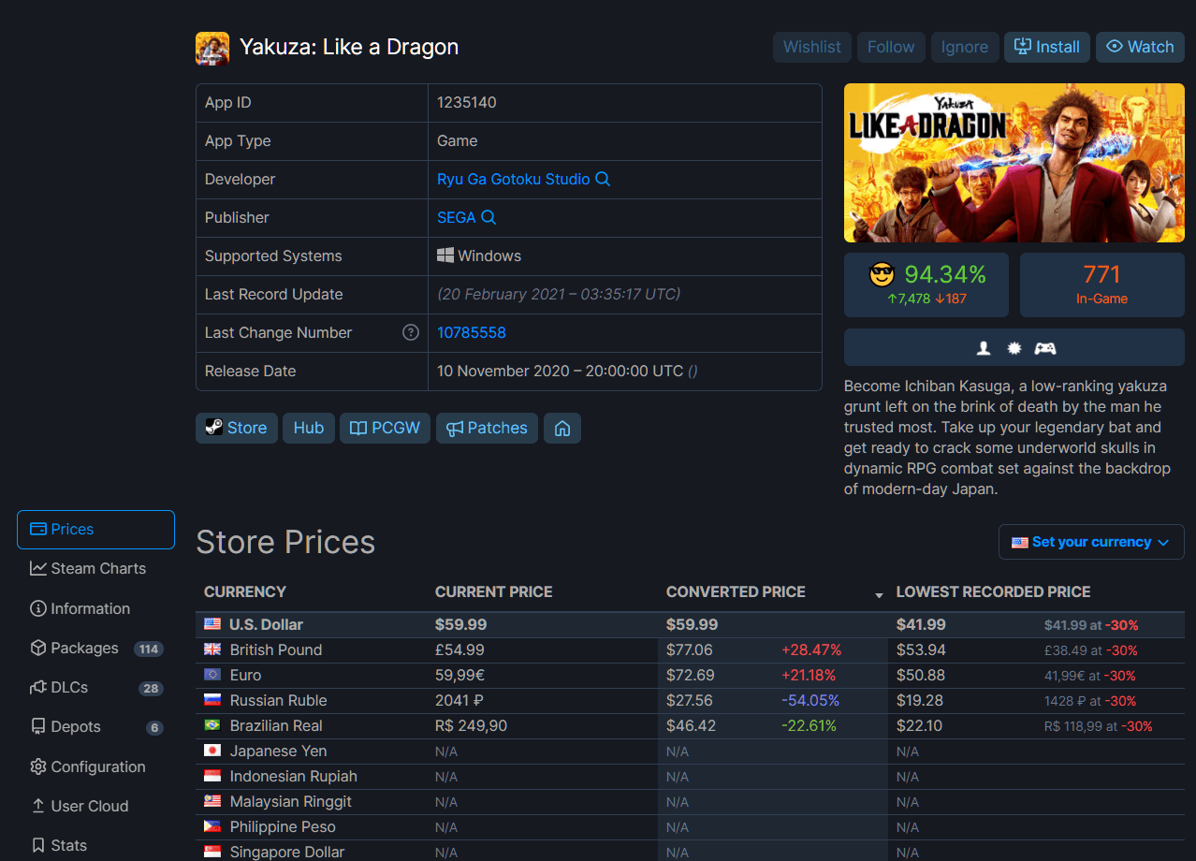1196x861 pixels.
Task: Click the Russian flag icon in the Ruble row
Action: pyautogui.click(x=212, y=700)
